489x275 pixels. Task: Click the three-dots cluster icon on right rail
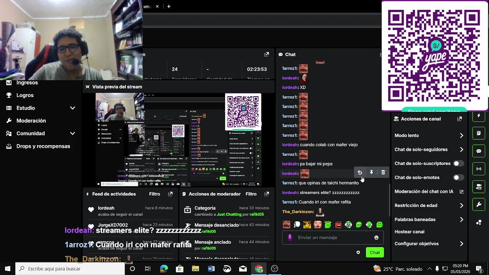[479, 222]
